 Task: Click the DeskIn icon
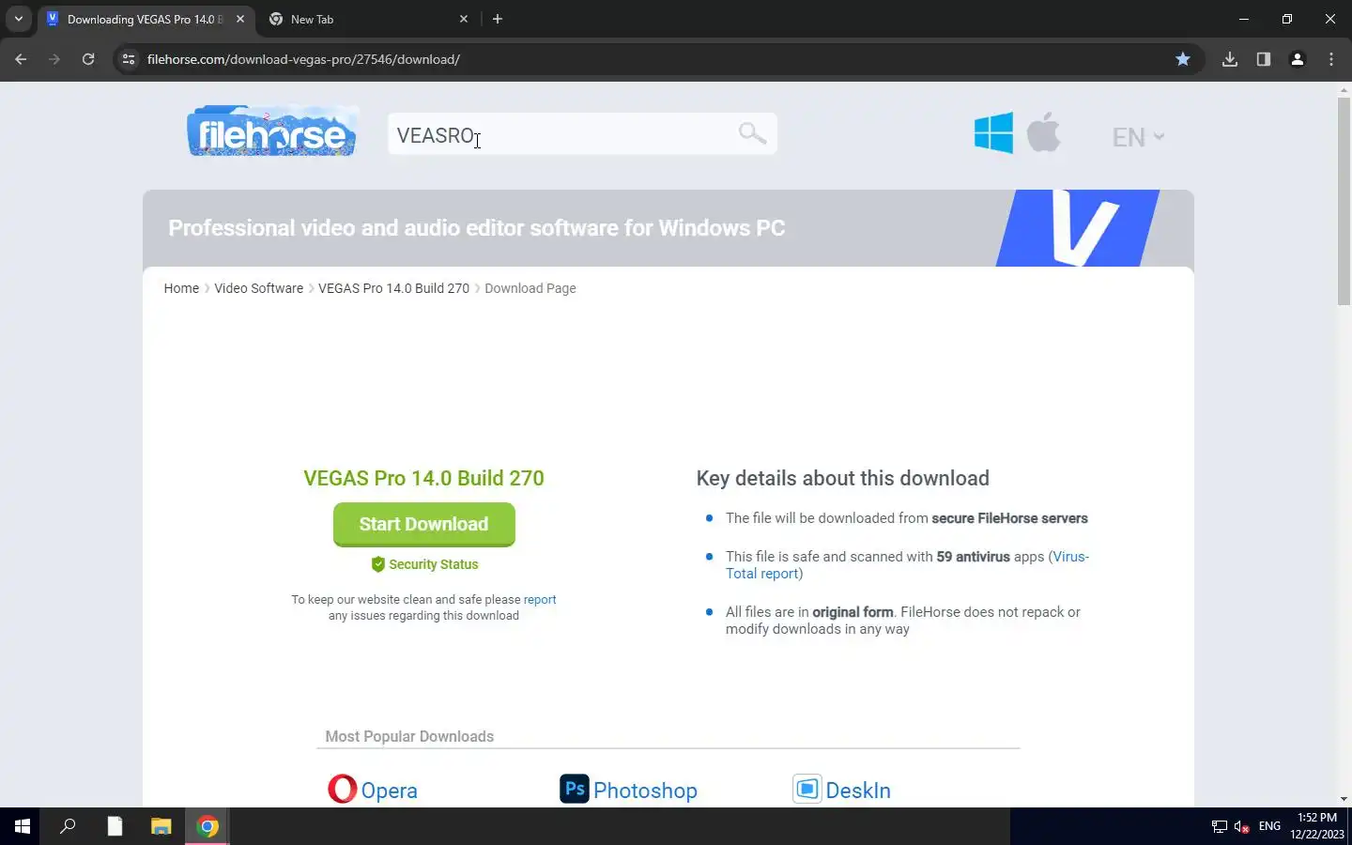[807, 789]
